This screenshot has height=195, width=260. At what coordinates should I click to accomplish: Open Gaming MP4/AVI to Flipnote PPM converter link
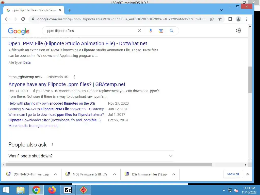click(56, 109)
